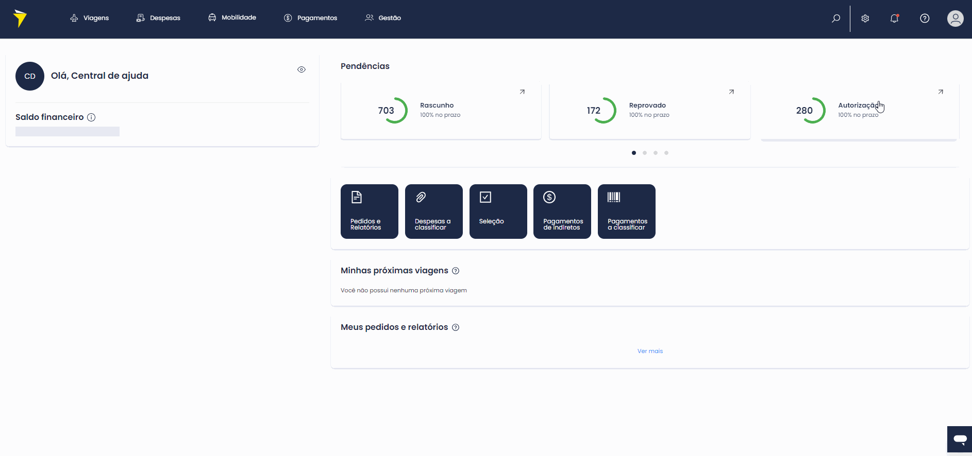Select the fourth carousel dot

pos(666,153)
